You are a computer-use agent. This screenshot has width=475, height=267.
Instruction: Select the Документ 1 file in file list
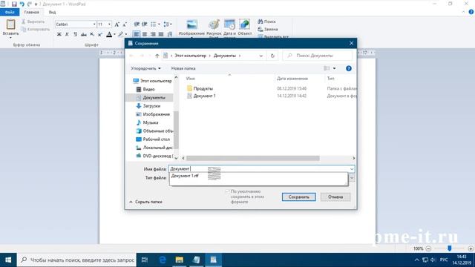click(x=205, y=96)
